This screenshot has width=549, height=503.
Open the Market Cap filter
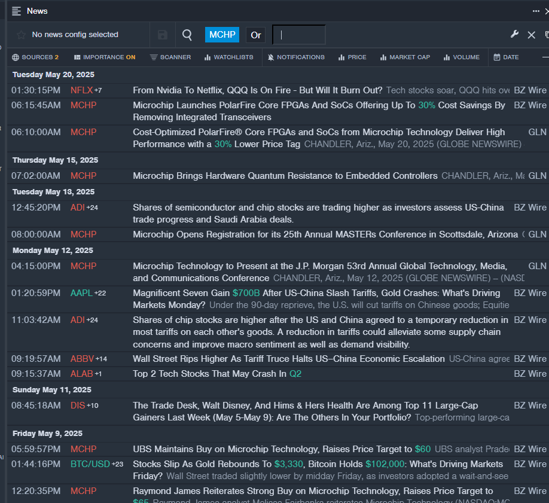click(x=405, y=57)
